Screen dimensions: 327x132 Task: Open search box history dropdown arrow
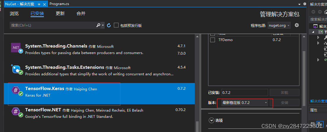click(103, 25)
